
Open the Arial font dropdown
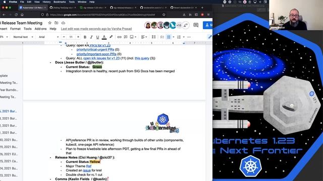click(x=49, y=37)
